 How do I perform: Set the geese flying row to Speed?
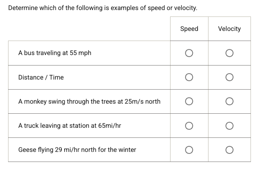coord(189,150)
